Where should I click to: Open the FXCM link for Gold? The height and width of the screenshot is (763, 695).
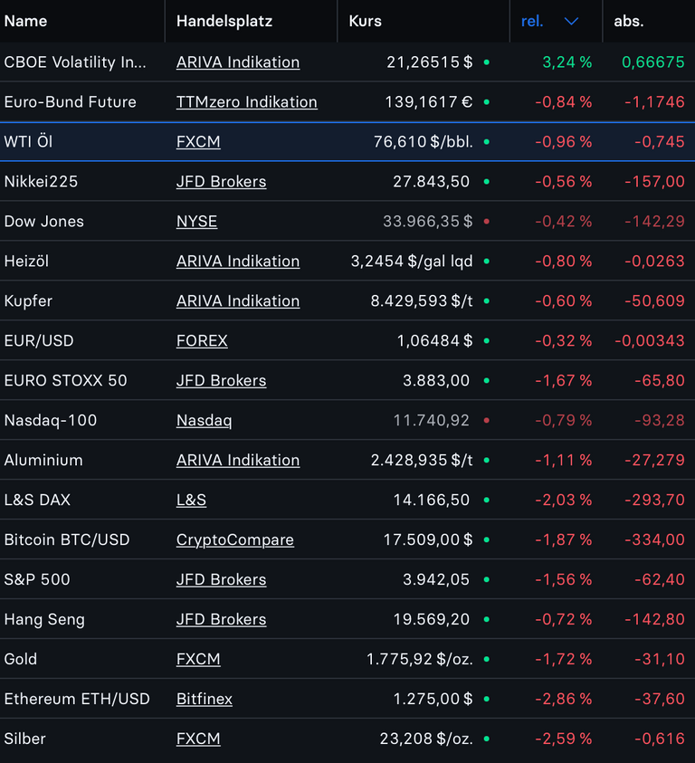[198, 659]
